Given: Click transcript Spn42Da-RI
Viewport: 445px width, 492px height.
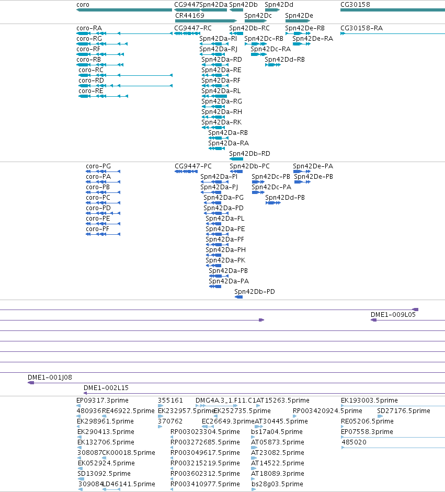Looking at the screenshot, I should [214, 44].
